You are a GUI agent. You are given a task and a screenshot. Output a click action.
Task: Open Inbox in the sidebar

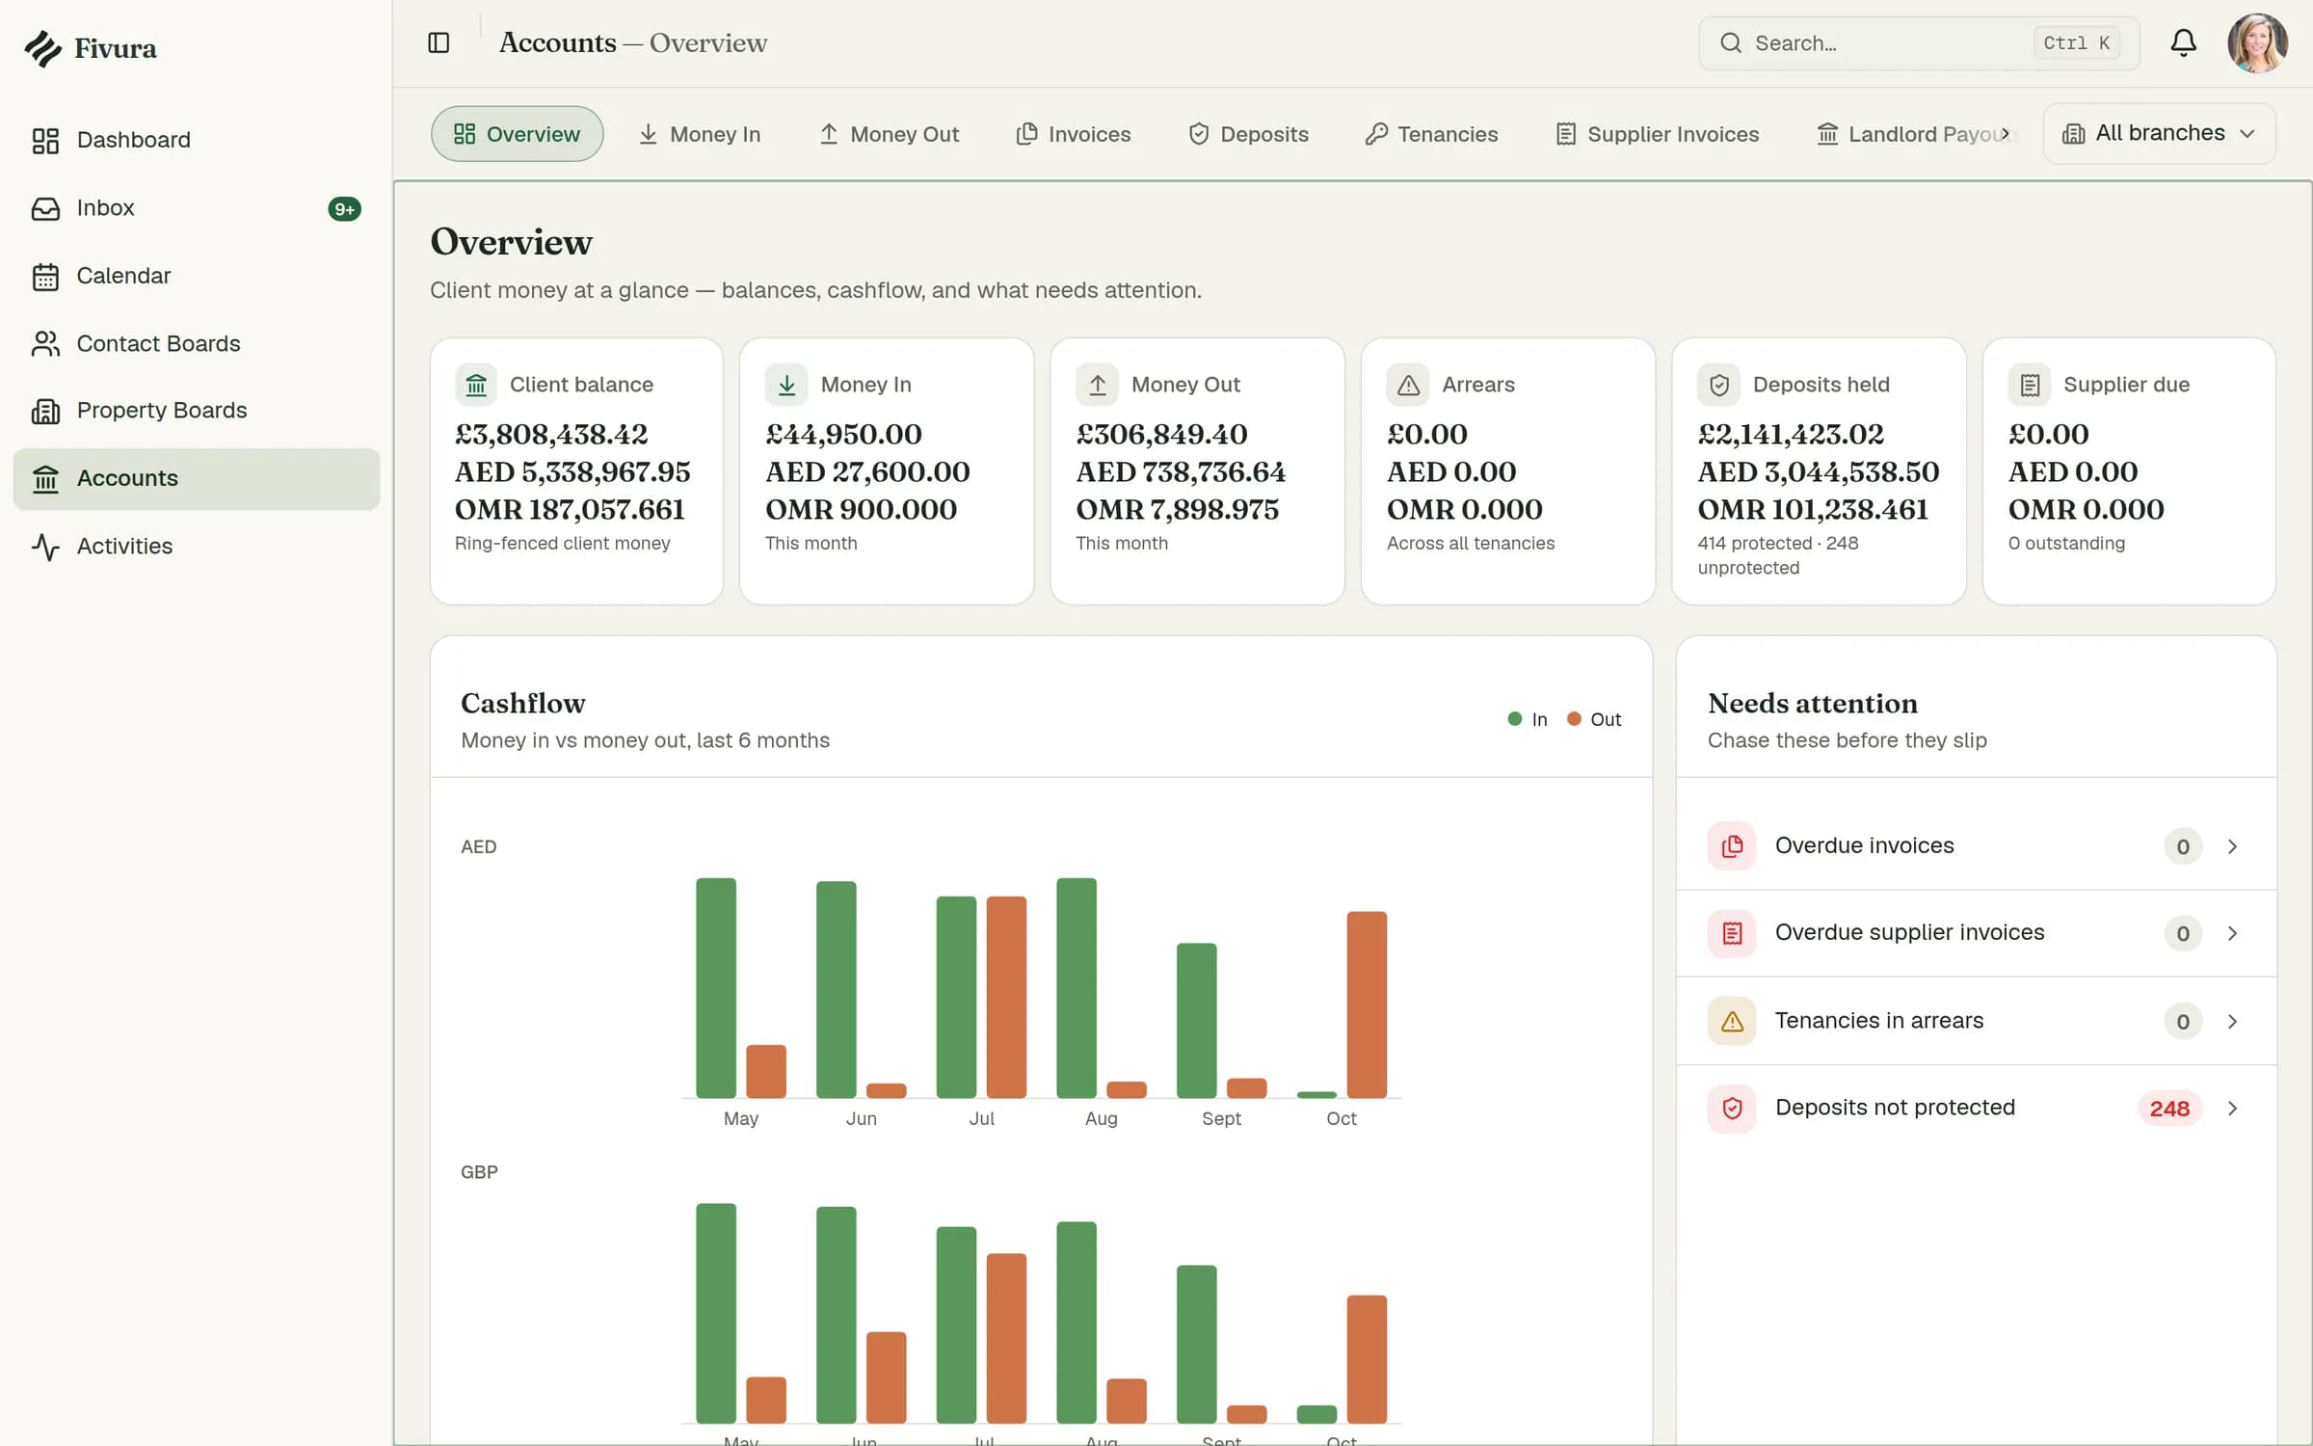click(197, 208)
